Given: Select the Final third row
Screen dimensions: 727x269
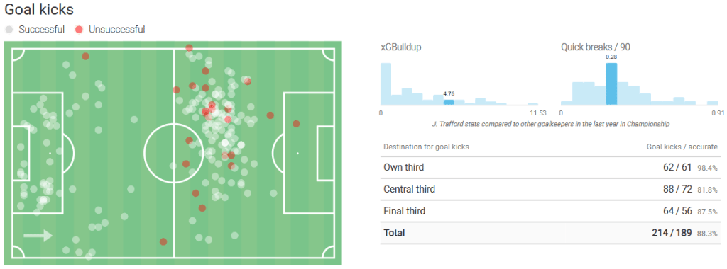Looking at the screenshot, I should coord(549,211).
